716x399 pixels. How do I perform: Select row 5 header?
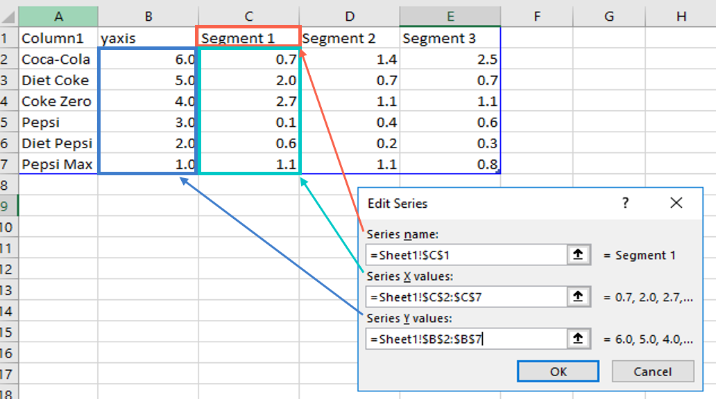click(x=9, y=122)
